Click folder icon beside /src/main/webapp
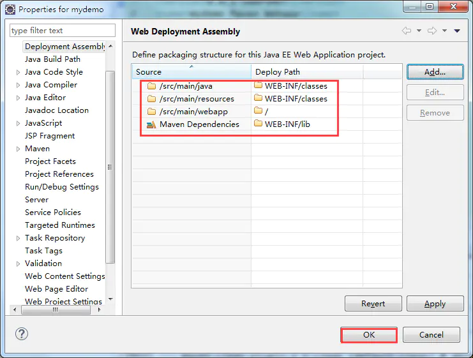The image size is (473, 358). [151, 112]
